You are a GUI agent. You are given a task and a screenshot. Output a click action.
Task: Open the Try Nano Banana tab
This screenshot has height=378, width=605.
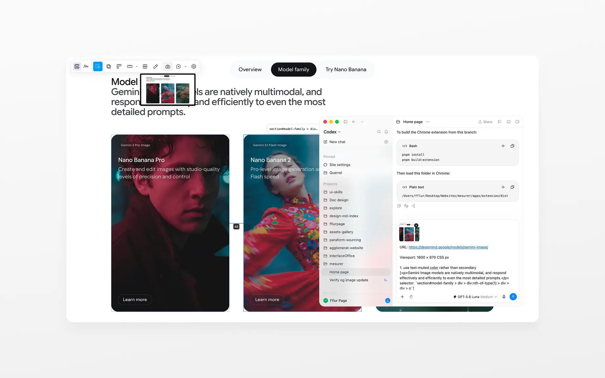[346, 70]
